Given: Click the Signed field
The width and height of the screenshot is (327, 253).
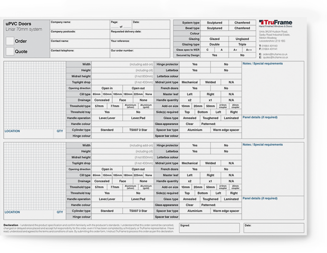Looking at the screenshot, I should click(209, 228).
